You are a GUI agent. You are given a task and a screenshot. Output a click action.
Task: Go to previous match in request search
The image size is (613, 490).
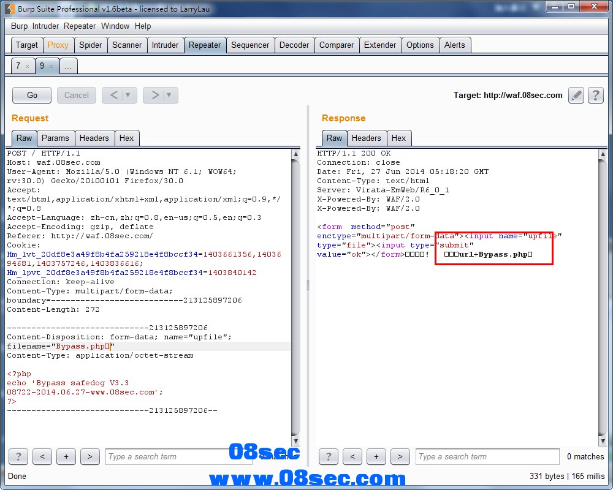pos(42,456)
